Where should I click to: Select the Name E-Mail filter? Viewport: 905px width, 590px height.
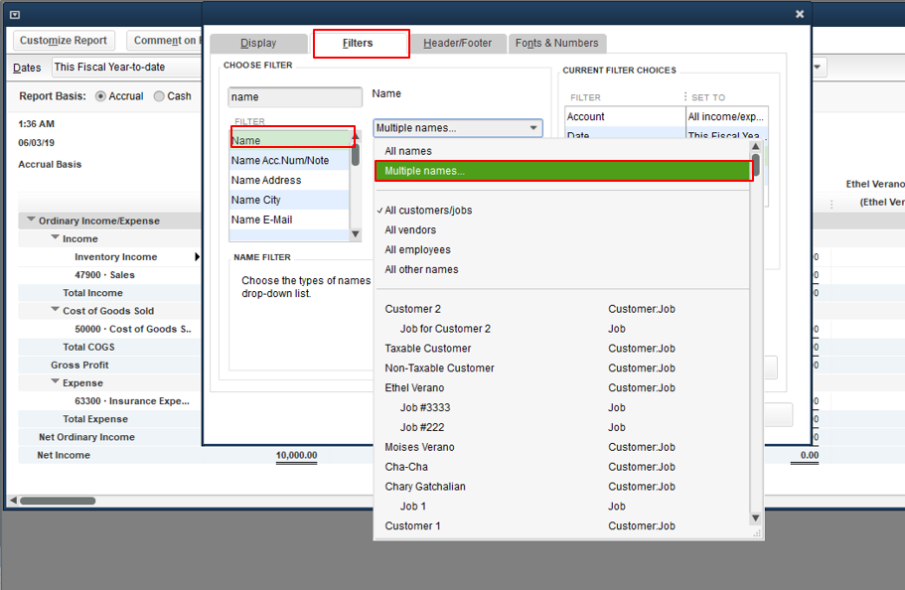click(289, 220)
